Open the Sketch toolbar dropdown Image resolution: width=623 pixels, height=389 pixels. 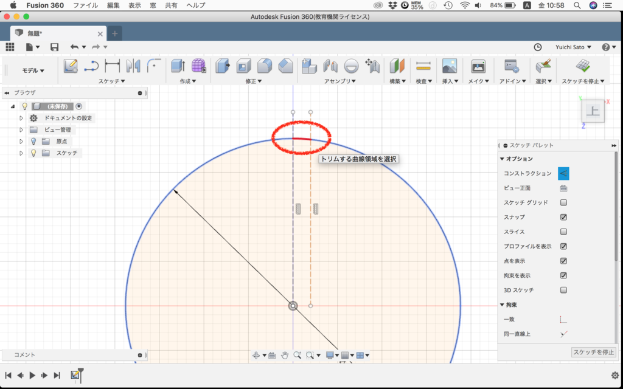tap(112, 81)
